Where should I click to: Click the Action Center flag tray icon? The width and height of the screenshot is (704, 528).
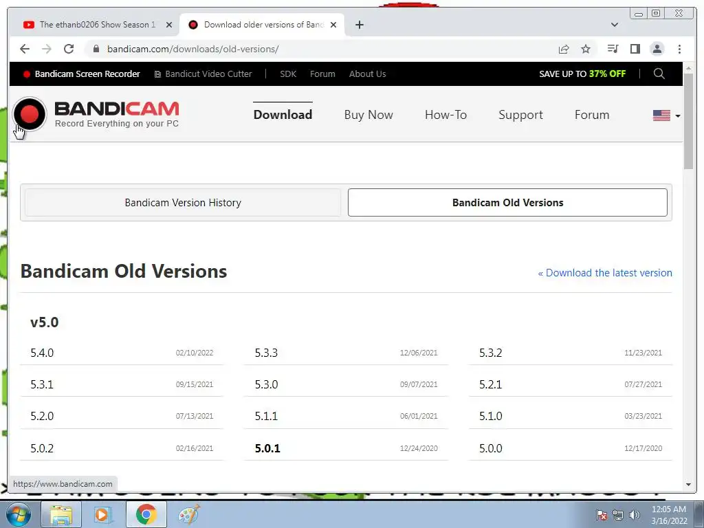click(x=602, y=515)
